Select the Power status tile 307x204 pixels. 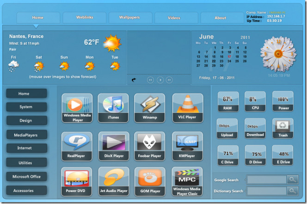[282, 101]
